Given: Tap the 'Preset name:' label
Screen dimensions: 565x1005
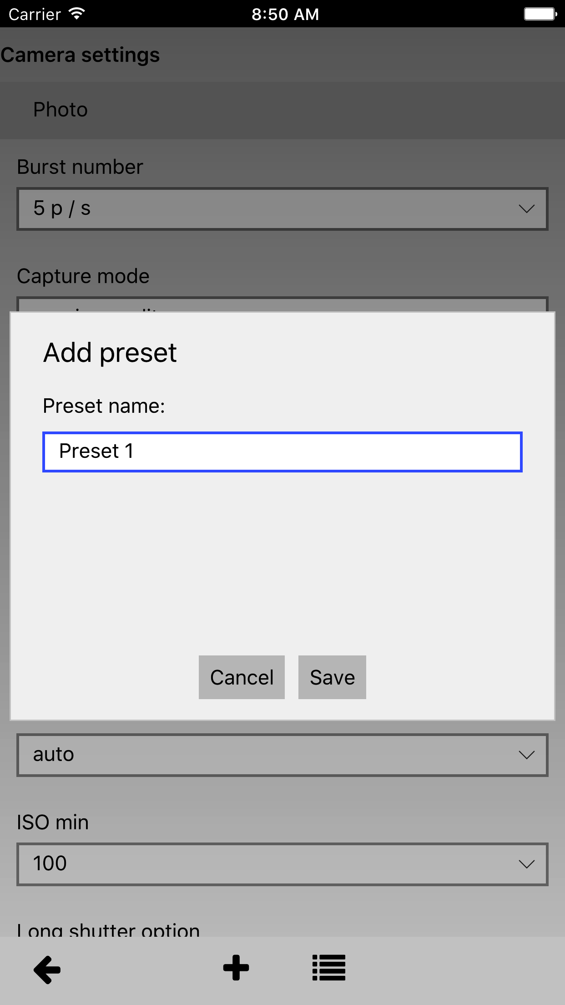Looking at the screenshot, I should 104,406.
